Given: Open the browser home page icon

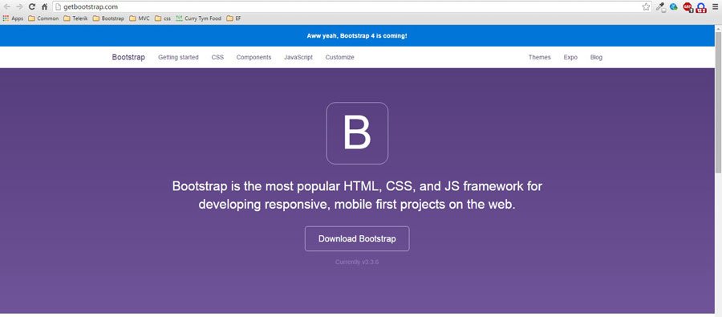Looking at the screenshot, I should pyautogui.click(x=44, y=6).
